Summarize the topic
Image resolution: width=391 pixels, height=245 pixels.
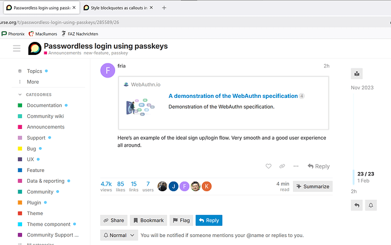(x=313, y=187)
